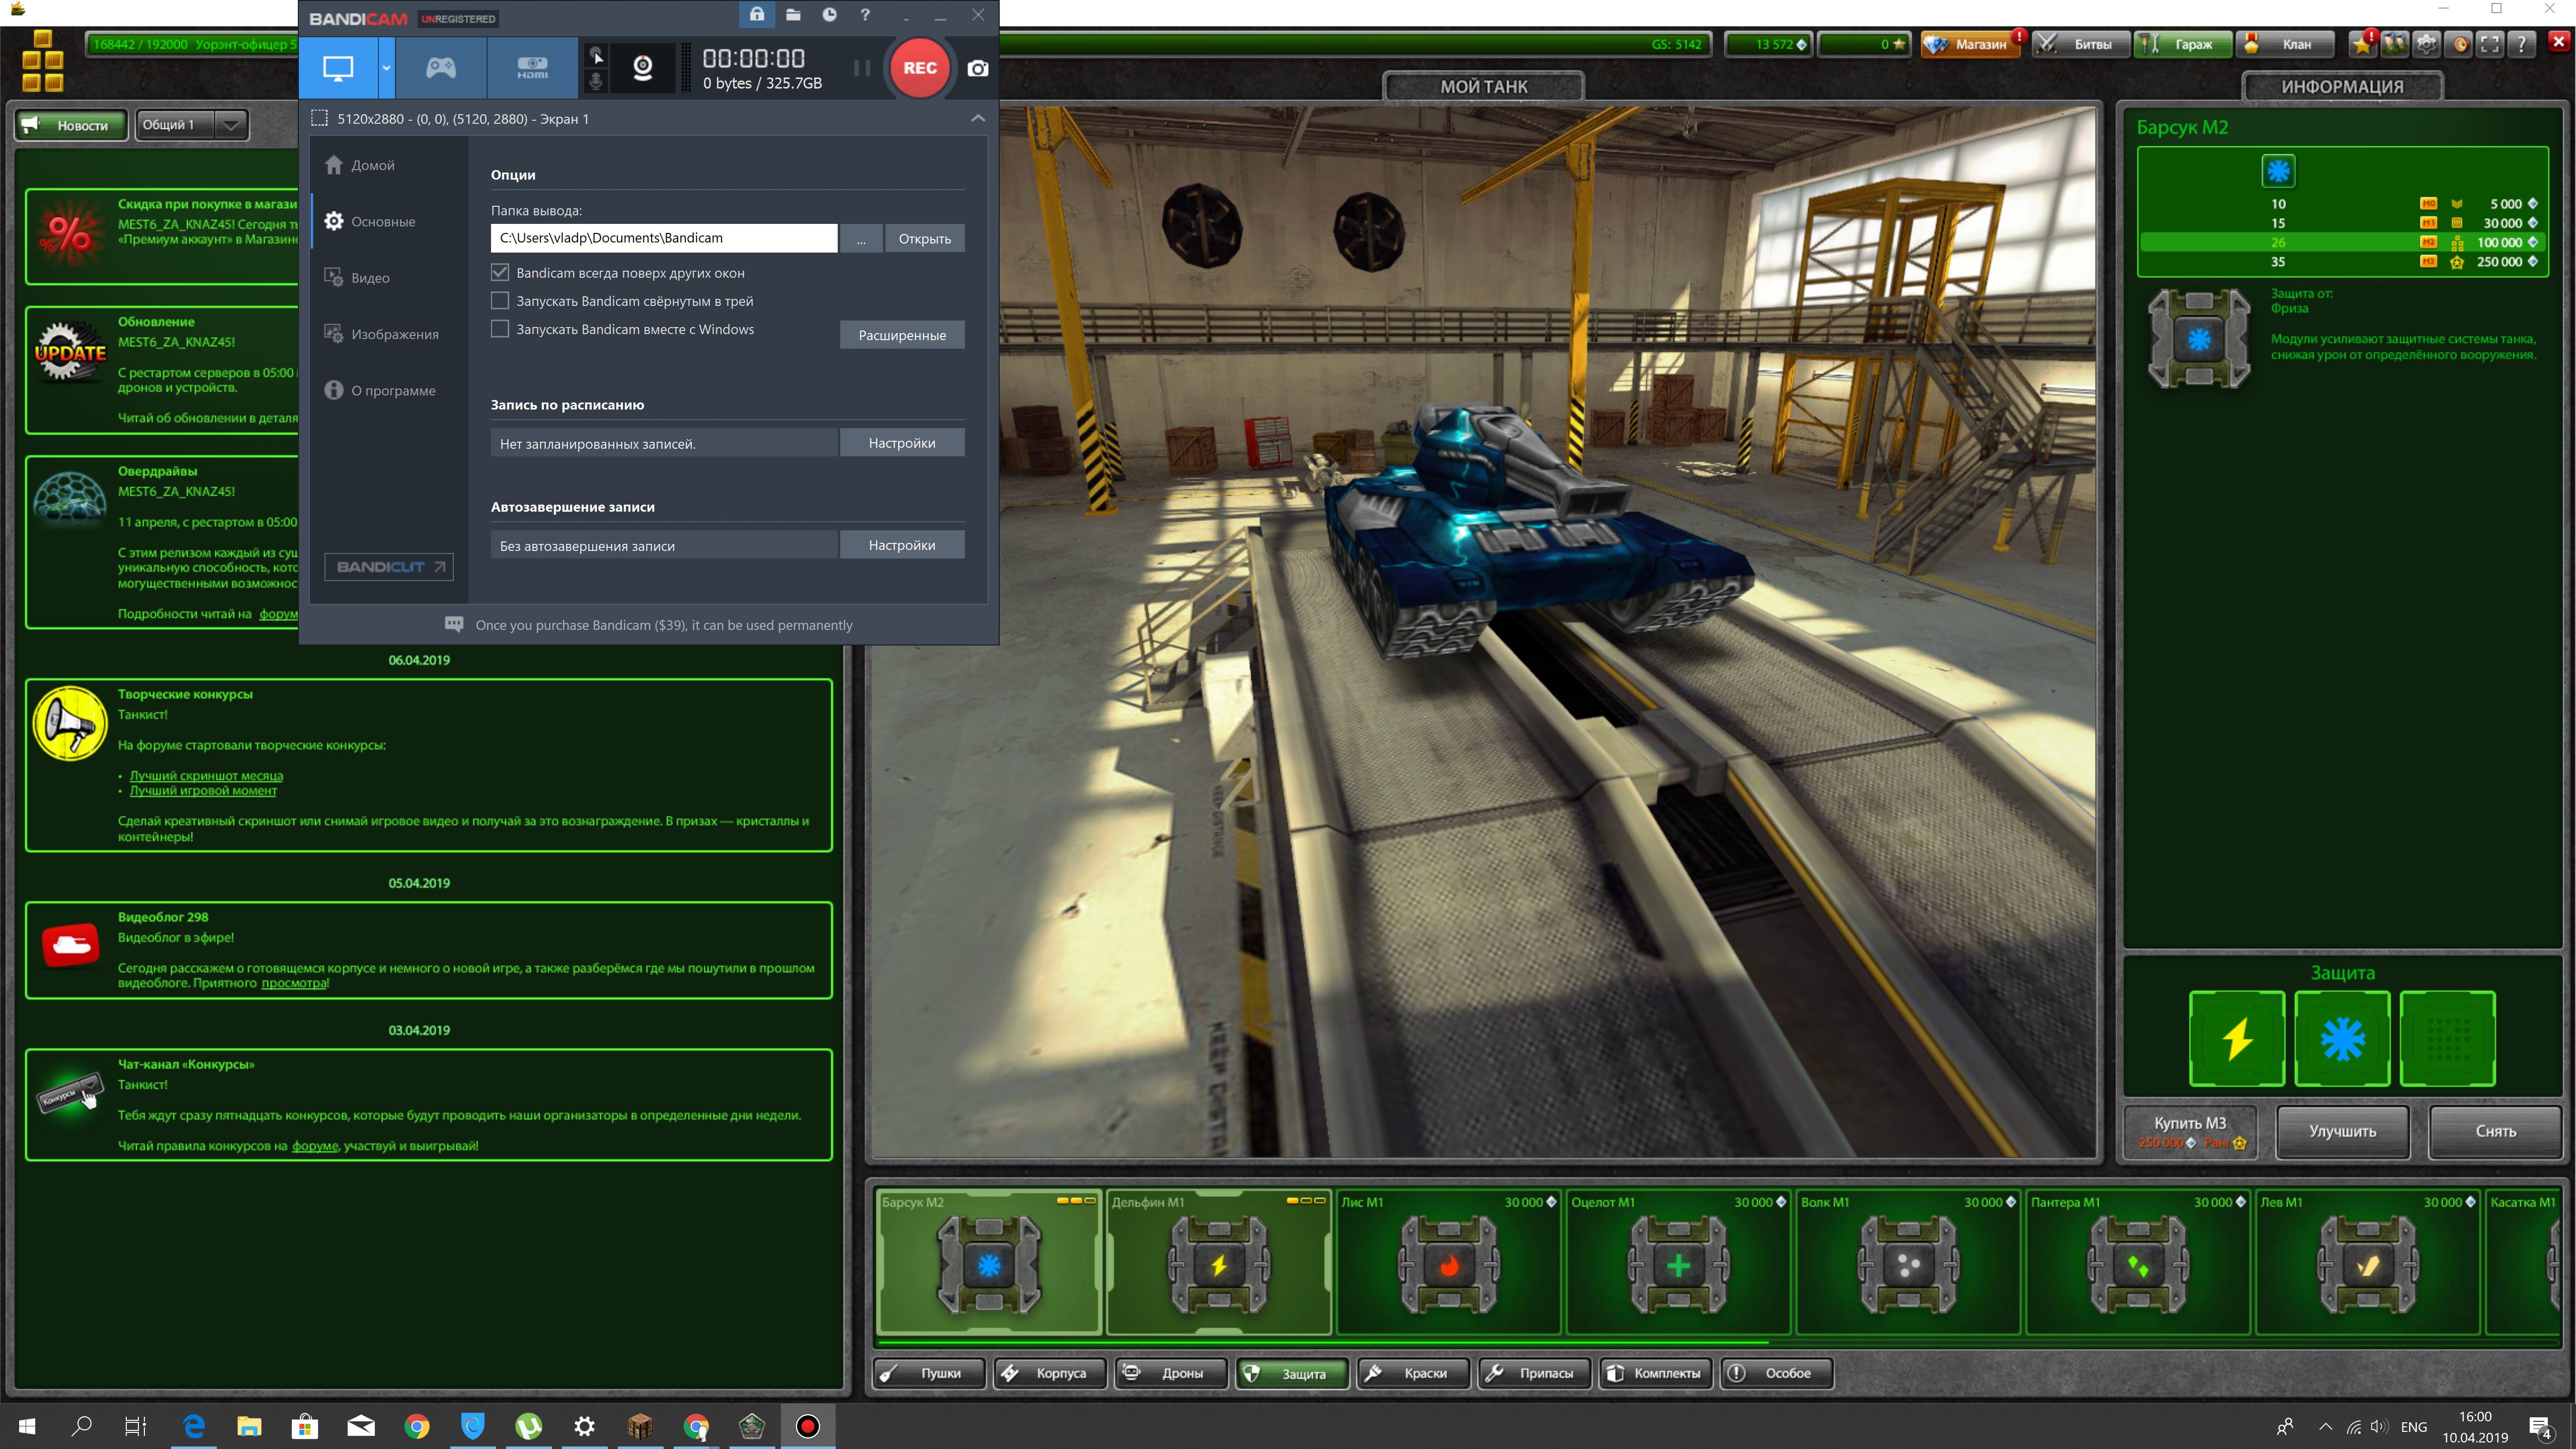Select equipped lightning protection module slot
The height and width of the screenshot is (1449, 2576).
pyautogui.click(x=2237, y=1038)
